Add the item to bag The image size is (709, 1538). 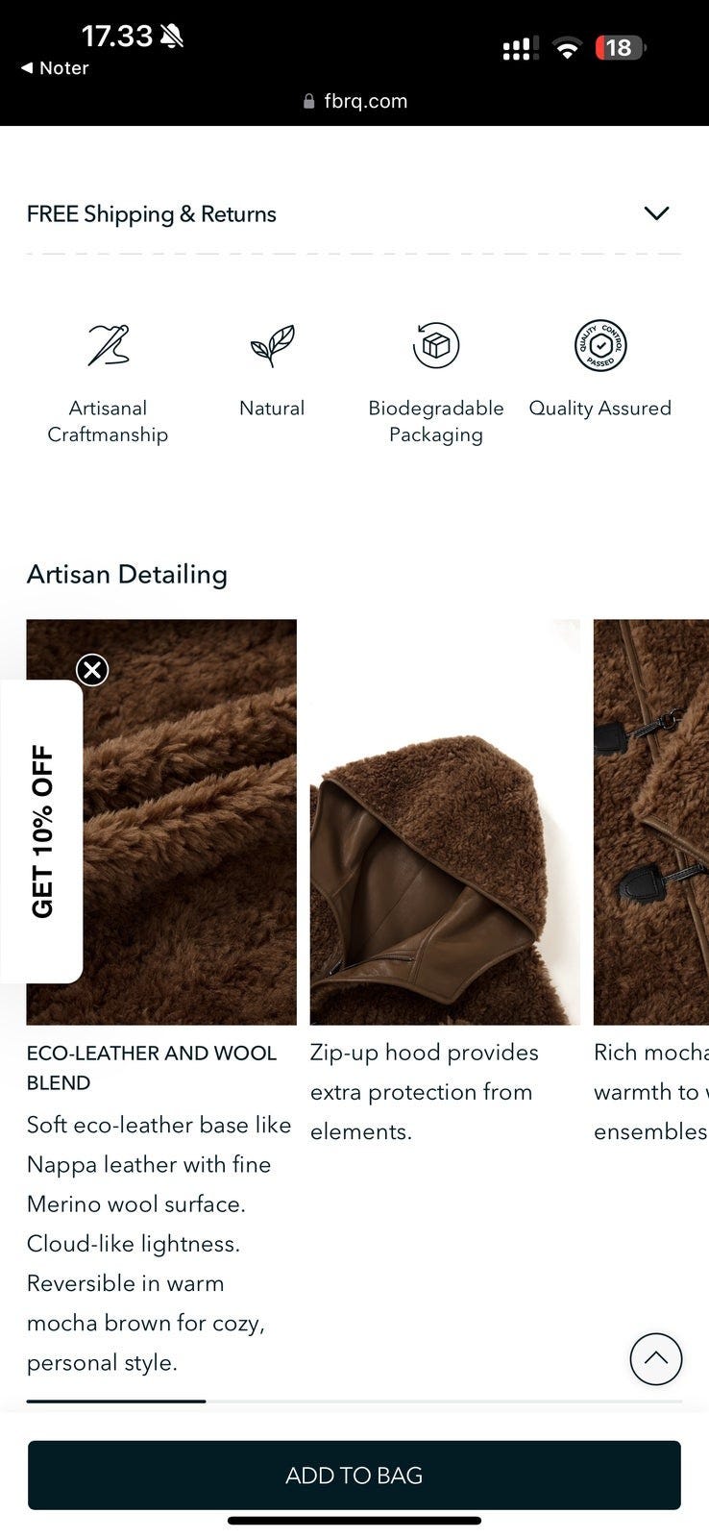[354, 1475]
